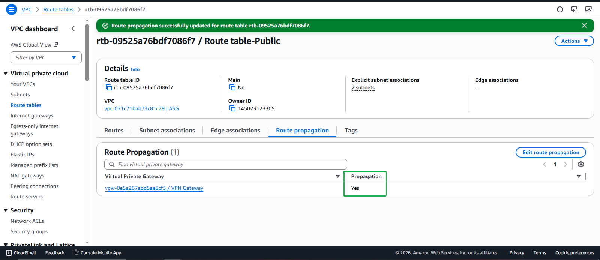Collapse VPC dashboard sidebar arrow
This screenshot has height=260, width=600.
pyautogui.click(x=73, y=29)
